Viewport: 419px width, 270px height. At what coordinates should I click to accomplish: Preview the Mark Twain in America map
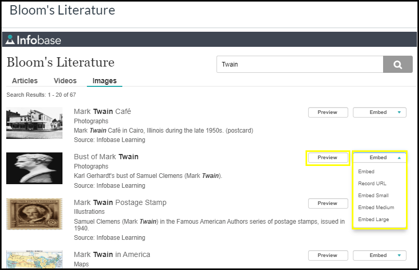(327, 255)
